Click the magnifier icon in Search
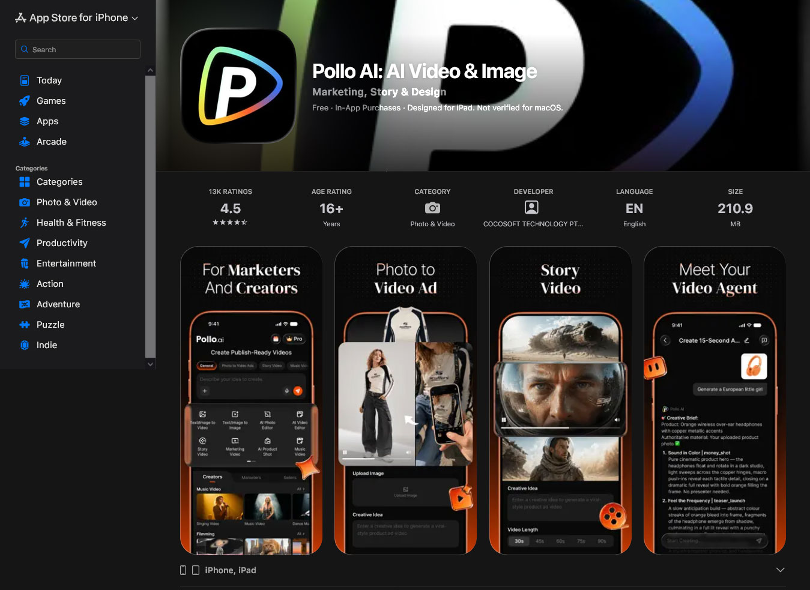 coord(25,49)
